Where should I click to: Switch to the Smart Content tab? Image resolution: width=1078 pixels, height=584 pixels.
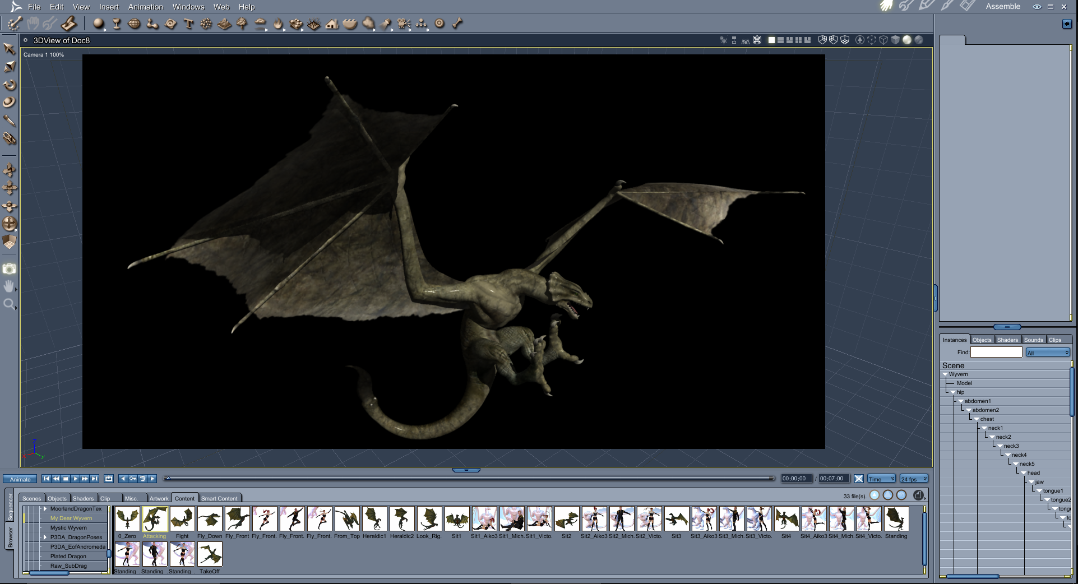219,498
